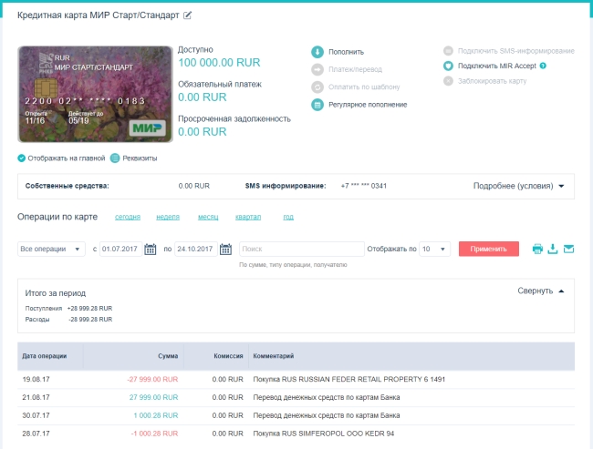
Task: Click the MIR card image
Action: [95, 95]
